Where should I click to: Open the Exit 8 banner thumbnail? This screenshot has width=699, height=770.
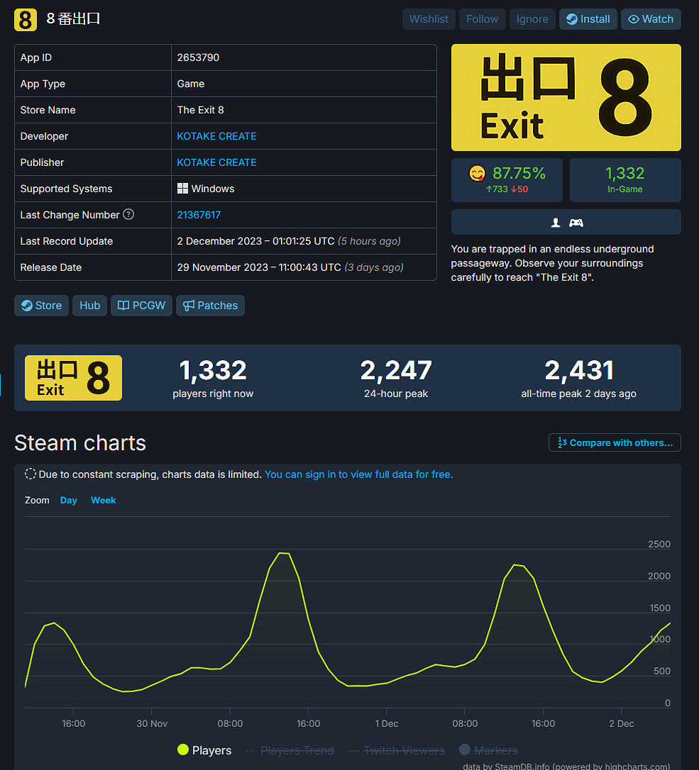point(566,98)
